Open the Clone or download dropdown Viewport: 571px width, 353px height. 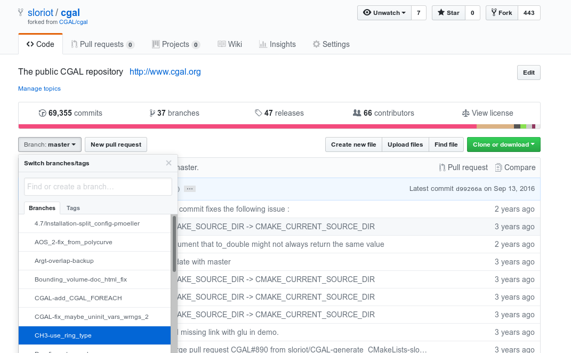tap(504, 145)
